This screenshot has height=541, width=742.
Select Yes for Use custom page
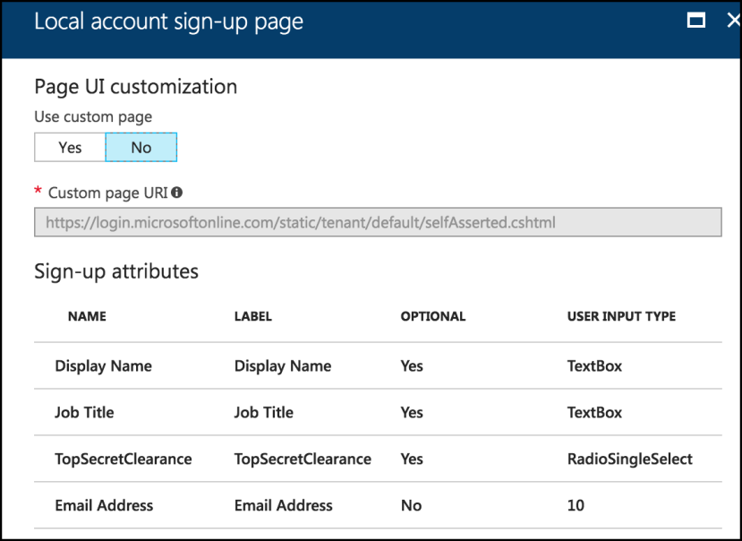click(70, 147)
